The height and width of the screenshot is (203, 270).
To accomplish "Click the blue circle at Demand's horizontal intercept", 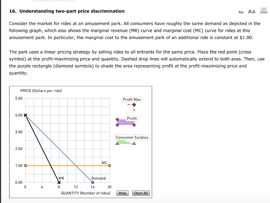I will tap(93, 182).
